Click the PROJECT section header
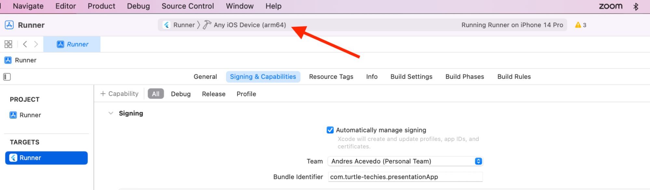Screen dimensions: 650x190 click(25, 100)
